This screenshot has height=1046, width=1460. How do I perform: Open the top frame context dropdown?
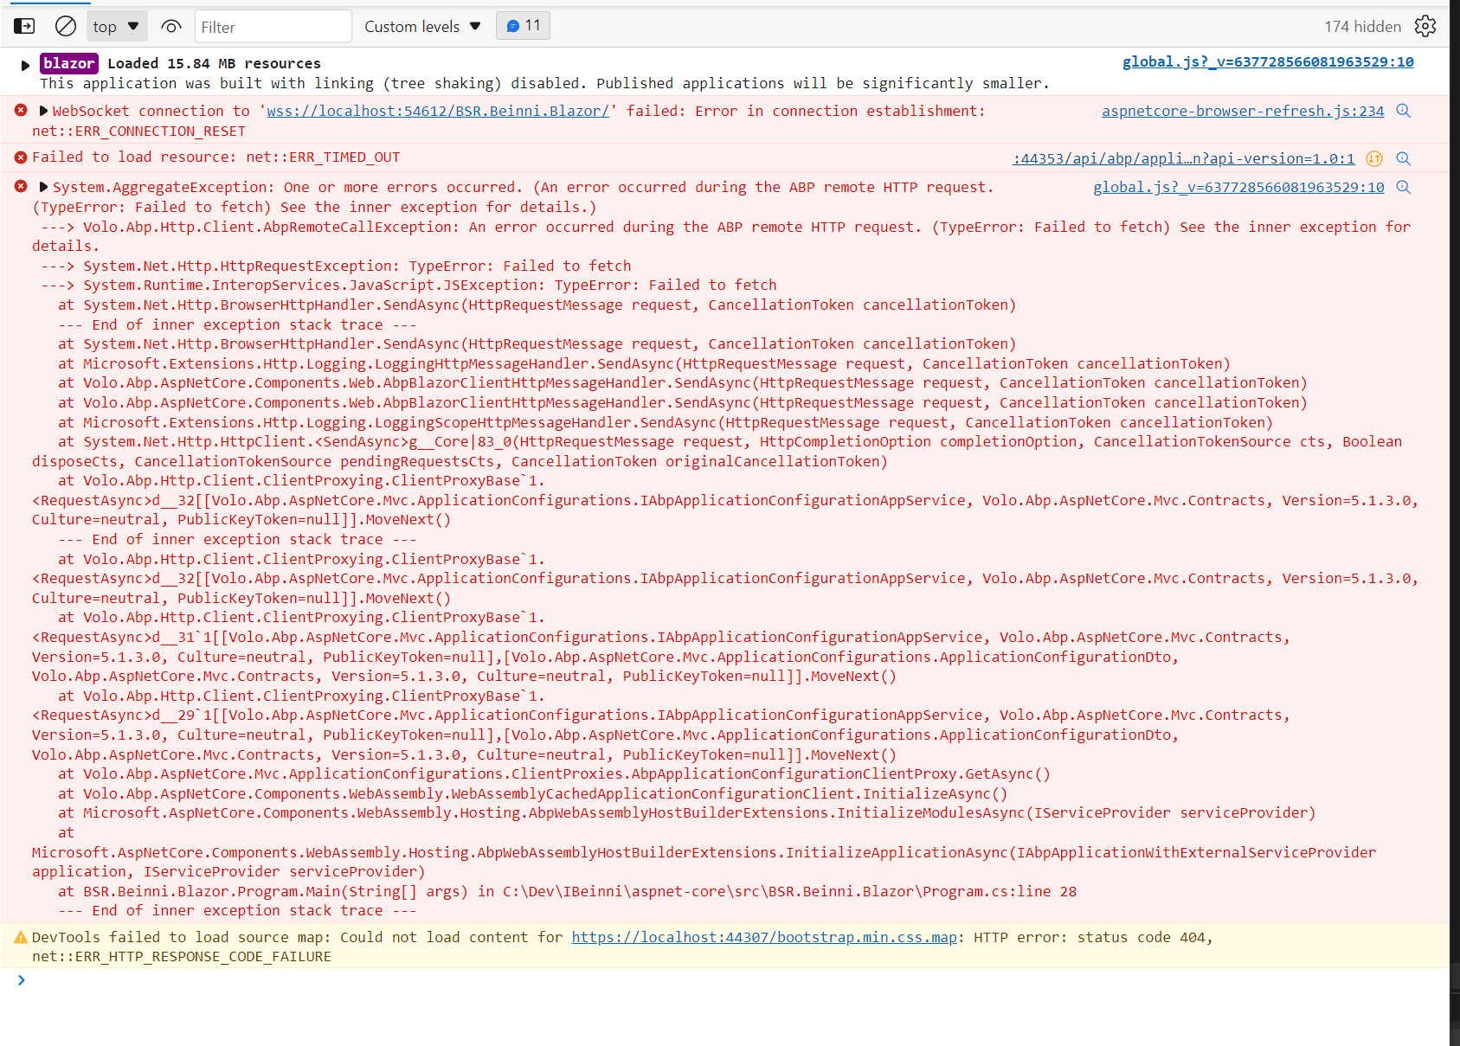[116, 26]
